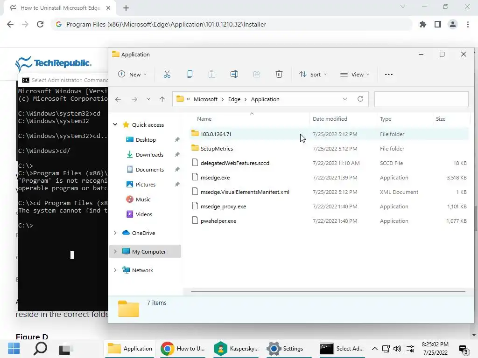Viewport: 478px width, 358px height.
Task: Sort by Date modified column header
Action: 330,119
